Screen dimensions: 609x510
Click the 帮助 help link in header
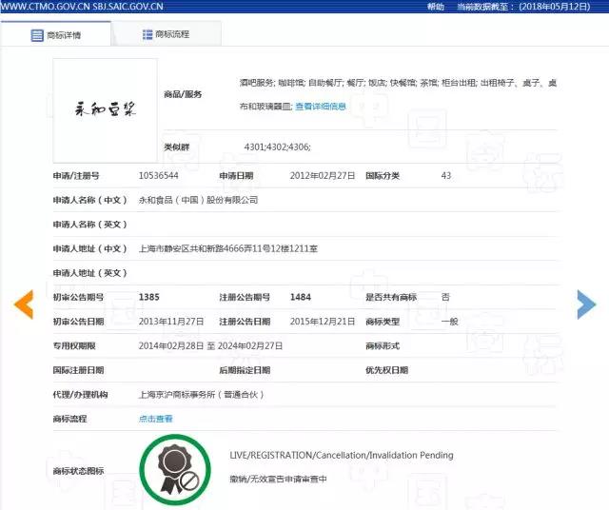pyautogui.click(x=436, y=7)
